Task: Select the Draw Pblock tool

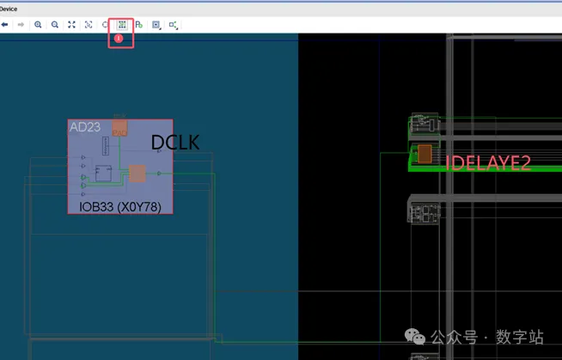Action: (138, 25)
